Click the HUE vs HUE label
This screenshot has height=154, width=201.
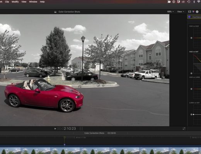194,26
